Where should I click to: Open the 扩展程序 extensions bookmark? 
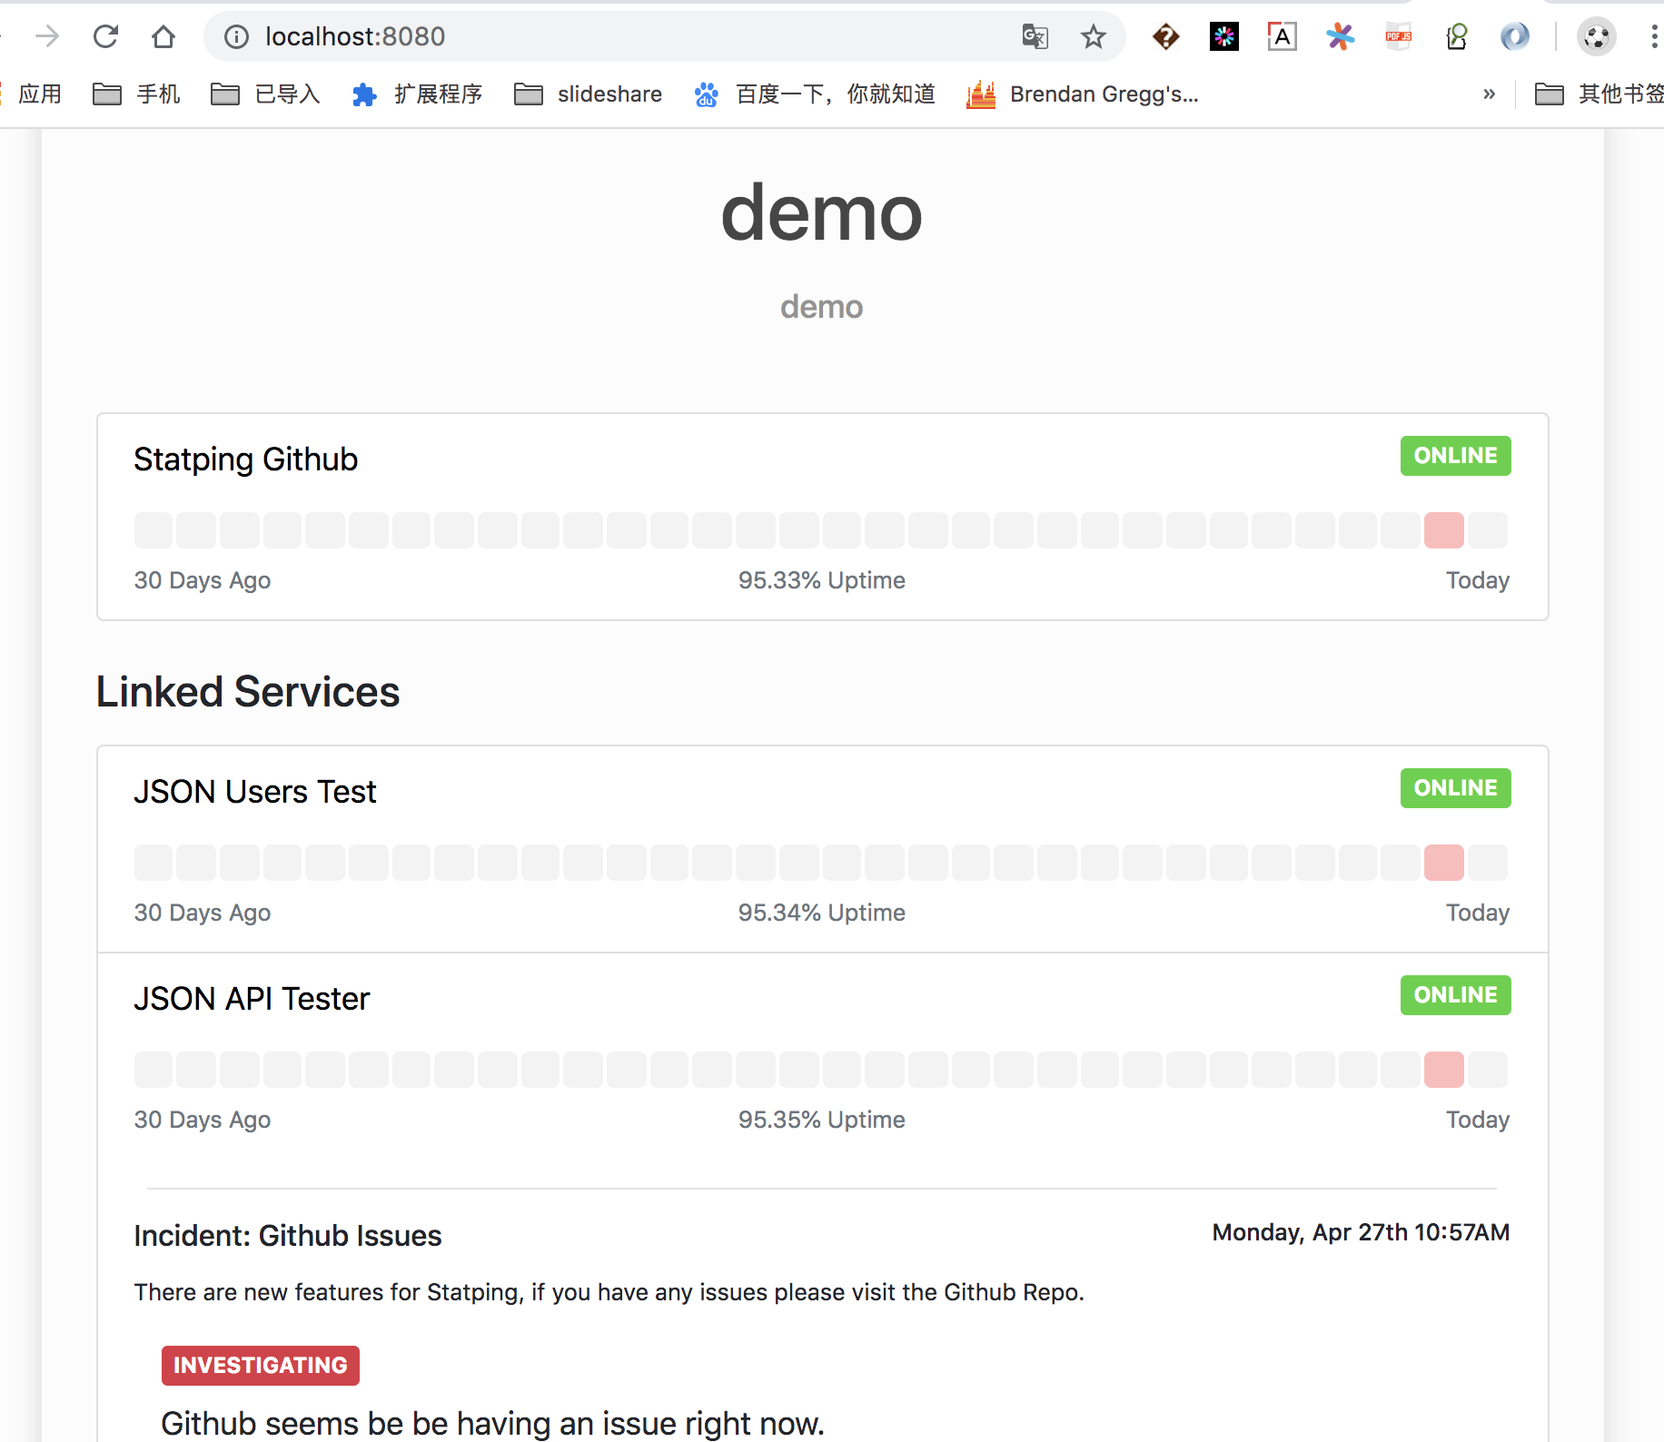(x=417, y=94)
